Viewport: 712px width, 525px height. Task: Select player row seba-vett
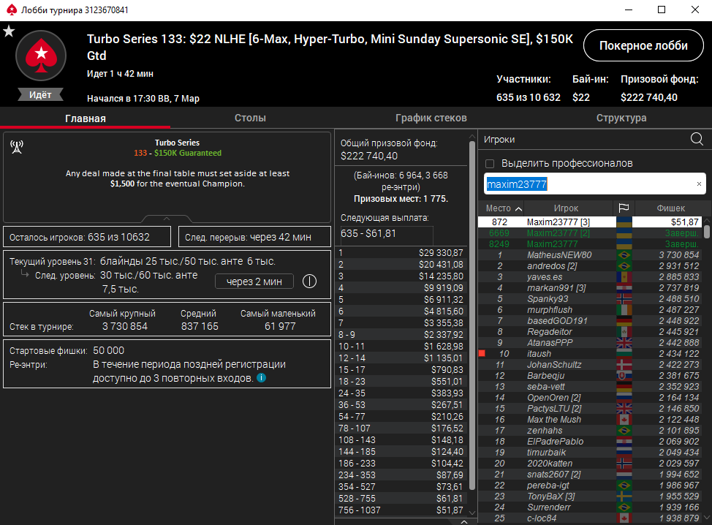591,387
